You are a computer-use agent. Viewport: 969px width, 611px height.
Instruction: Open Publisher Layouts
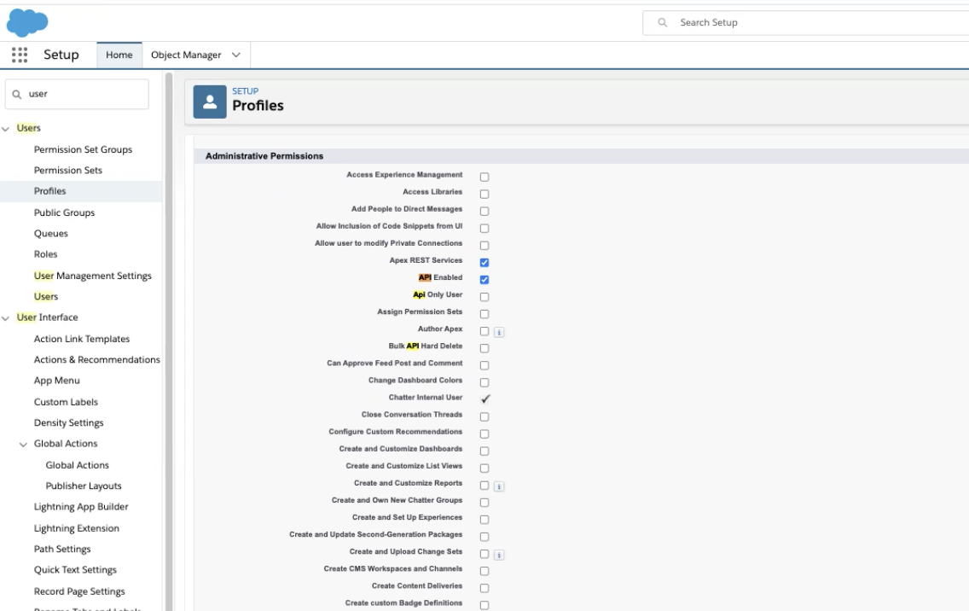(x=84, y=486)
